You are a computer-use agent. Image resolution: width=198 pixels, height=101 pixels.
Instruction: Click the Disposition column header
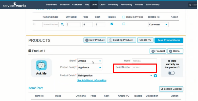(x=152, y=96)
